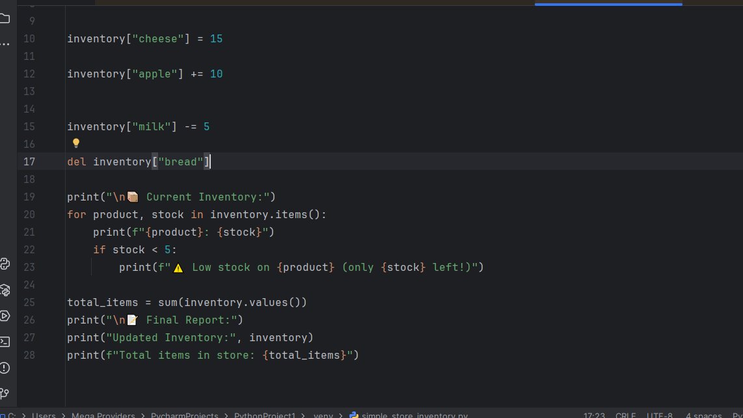Click the intention actions lightbulb near line 16
The image size is (743, 418).
(x=76, y=143)
